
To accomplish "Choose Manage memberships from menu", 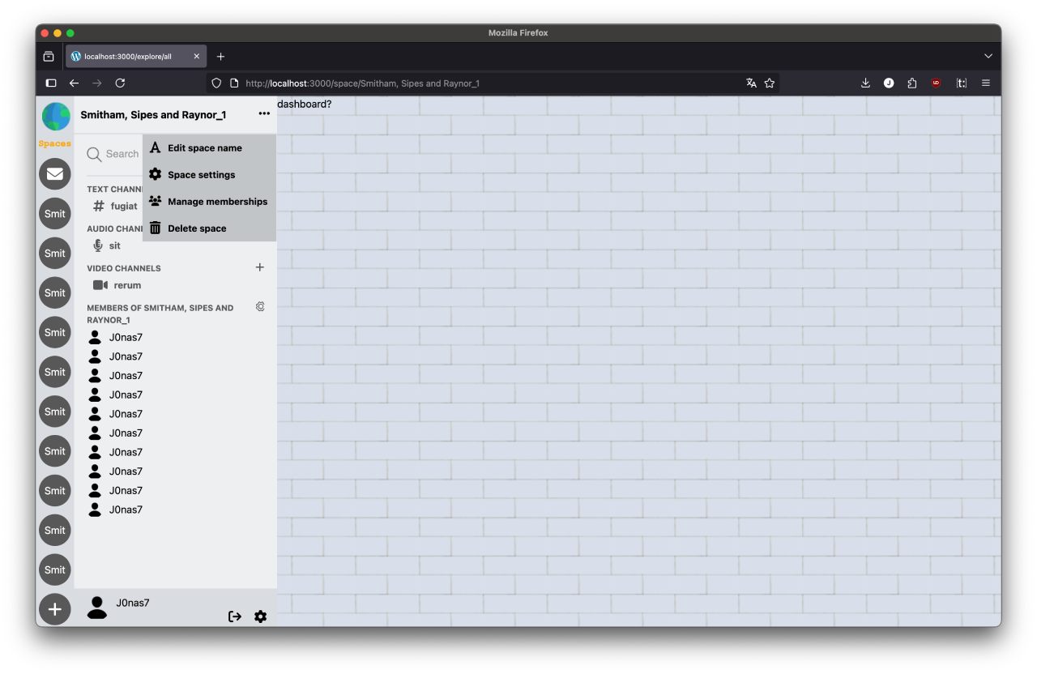I will [x=217, y=202].
